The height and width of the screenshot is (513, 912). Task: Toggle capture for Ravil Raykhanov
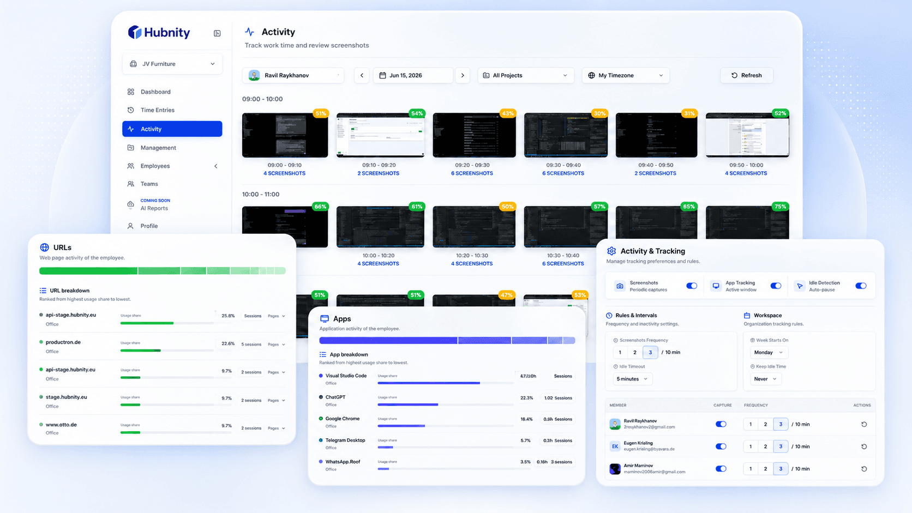pos(721,424)
